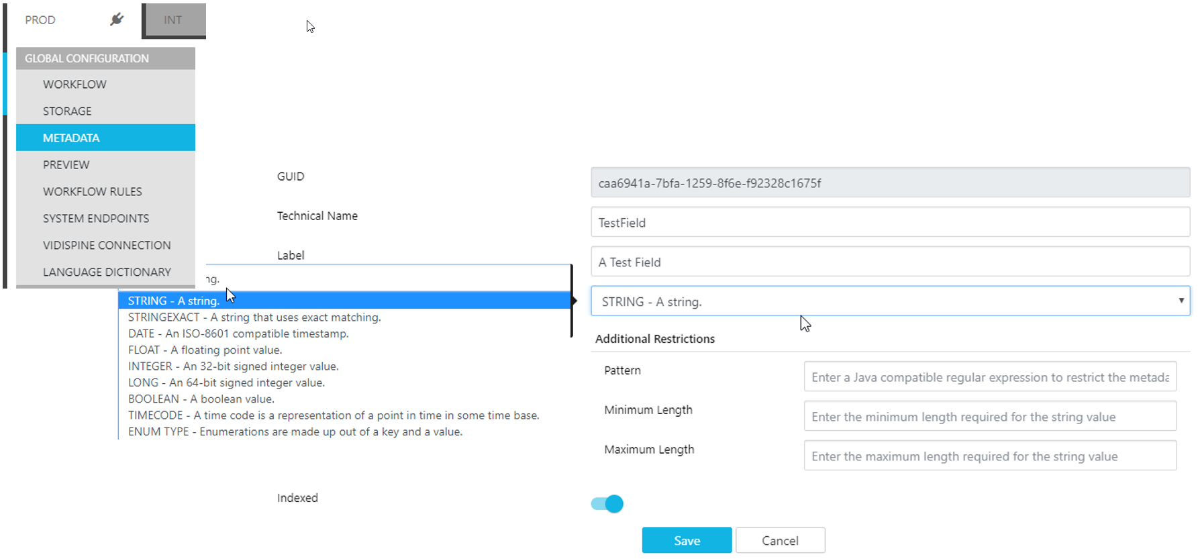Open the VIDISPINE CONNECTION menu item
This screenshot has width=1198, height=559.
[x=107, y=246]
